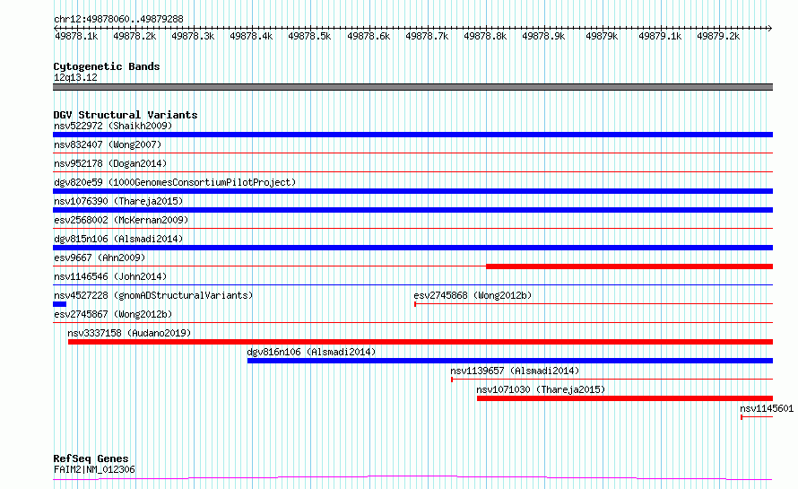Click the 49878.9k ruler label

(x=543, y=36)
